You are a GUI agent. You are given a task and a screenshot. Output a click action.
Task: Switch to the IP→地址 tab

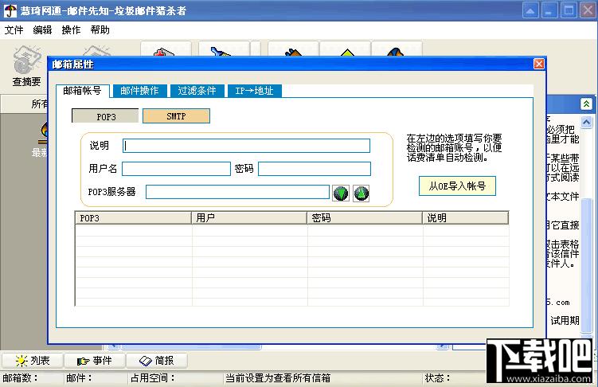point(254,91)
